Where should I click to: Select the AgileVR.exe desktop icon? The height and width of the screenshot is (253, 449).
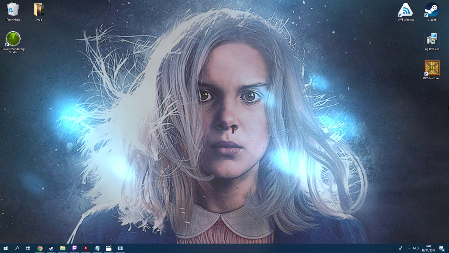click(432, 39)
